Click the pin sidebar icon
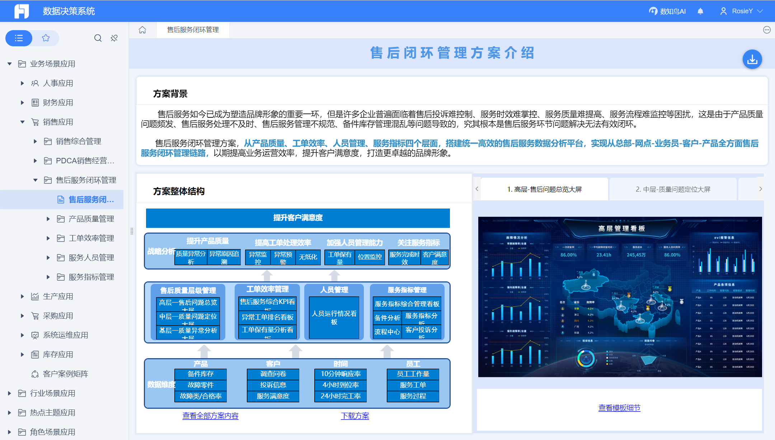 [114, 38]
